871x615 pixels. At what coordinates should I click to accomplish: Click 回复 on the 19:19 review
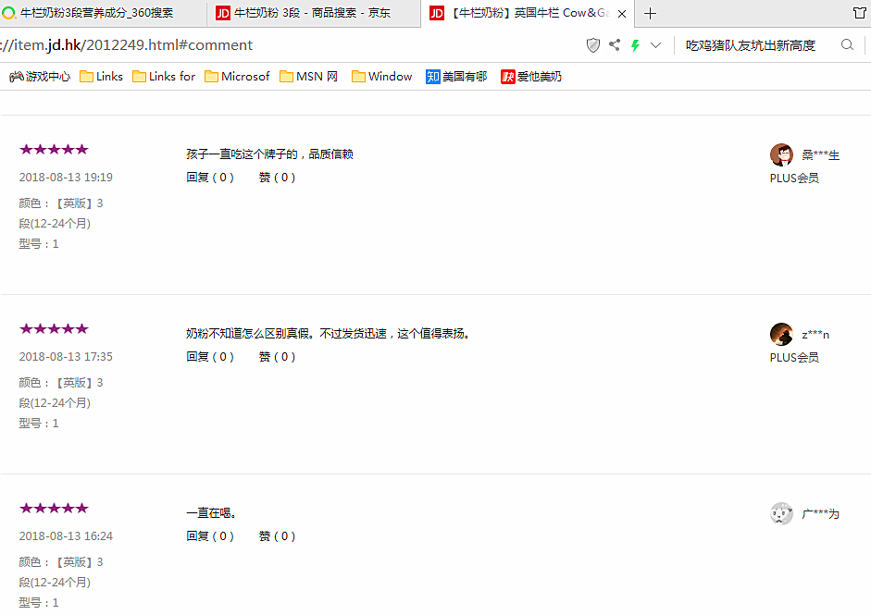(x=210, y=178)
